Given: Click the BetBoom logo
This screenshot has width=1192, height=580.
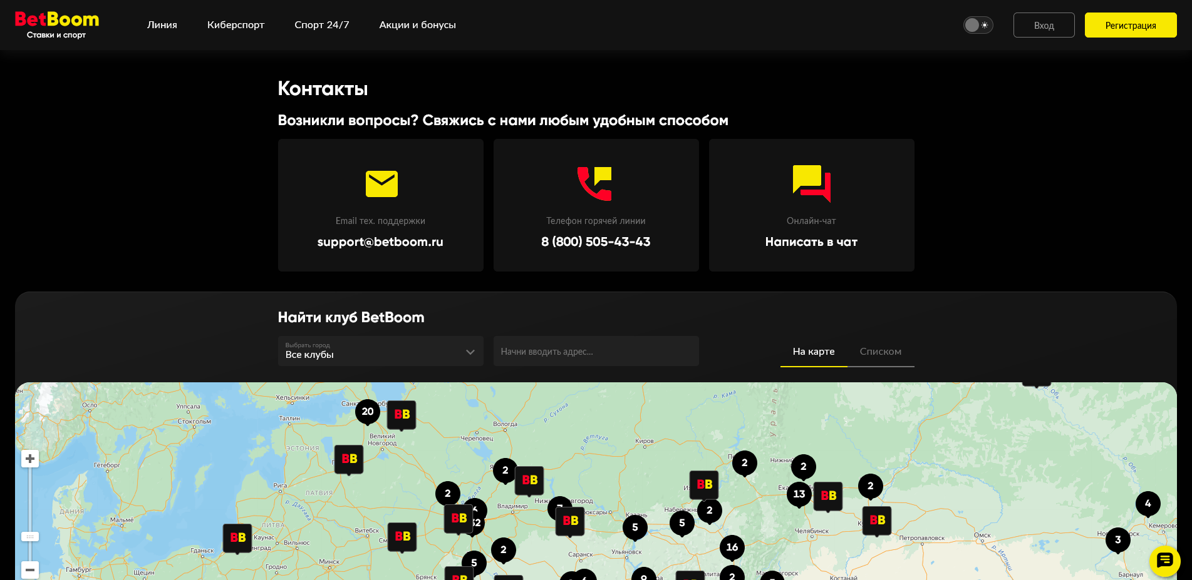Looking at the screenshot, I should pos(56,25).
